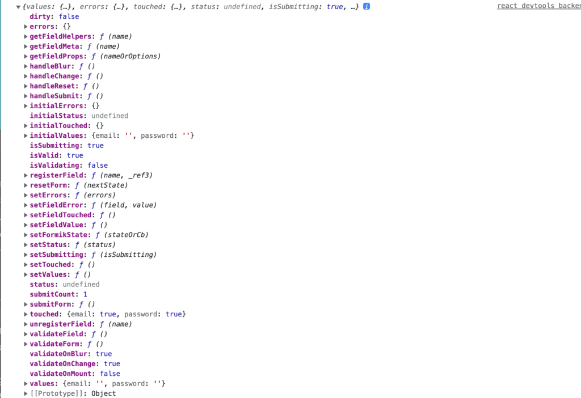
Task: Select the isSubmitting true value
Action: [x=95, y=145]
